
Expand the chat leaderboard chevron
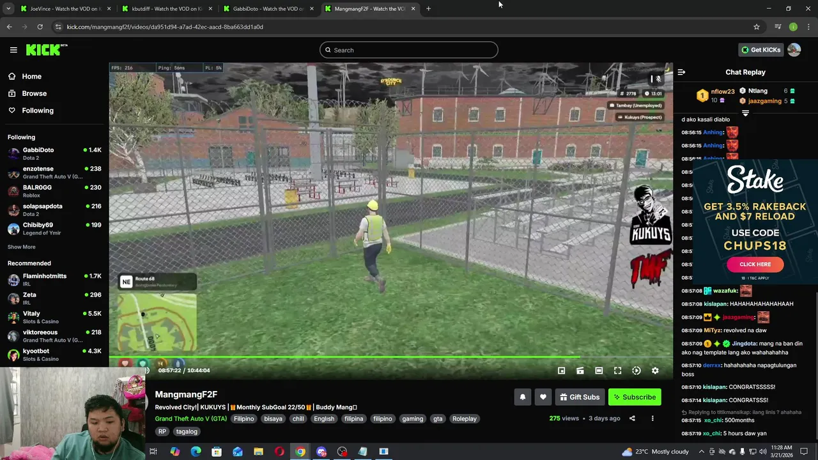click(x=745, y=113)
